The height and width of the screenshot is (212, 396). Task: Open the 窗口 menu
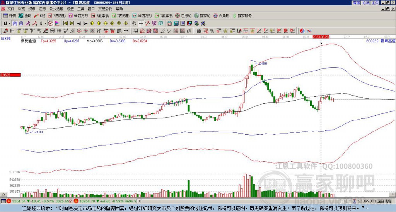tap(91, 9)
